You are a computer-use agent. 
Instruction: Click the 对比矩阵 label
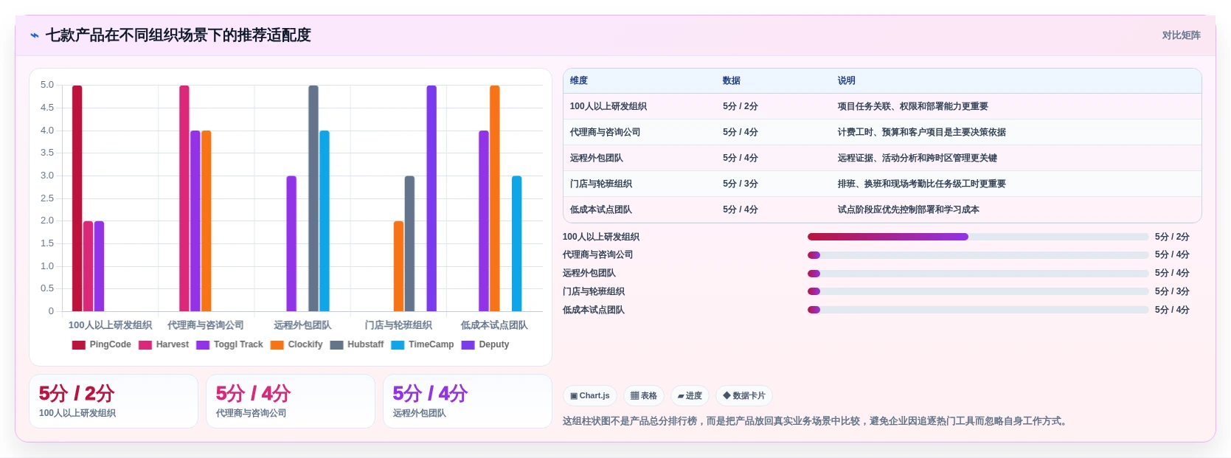click(1182, 35)
